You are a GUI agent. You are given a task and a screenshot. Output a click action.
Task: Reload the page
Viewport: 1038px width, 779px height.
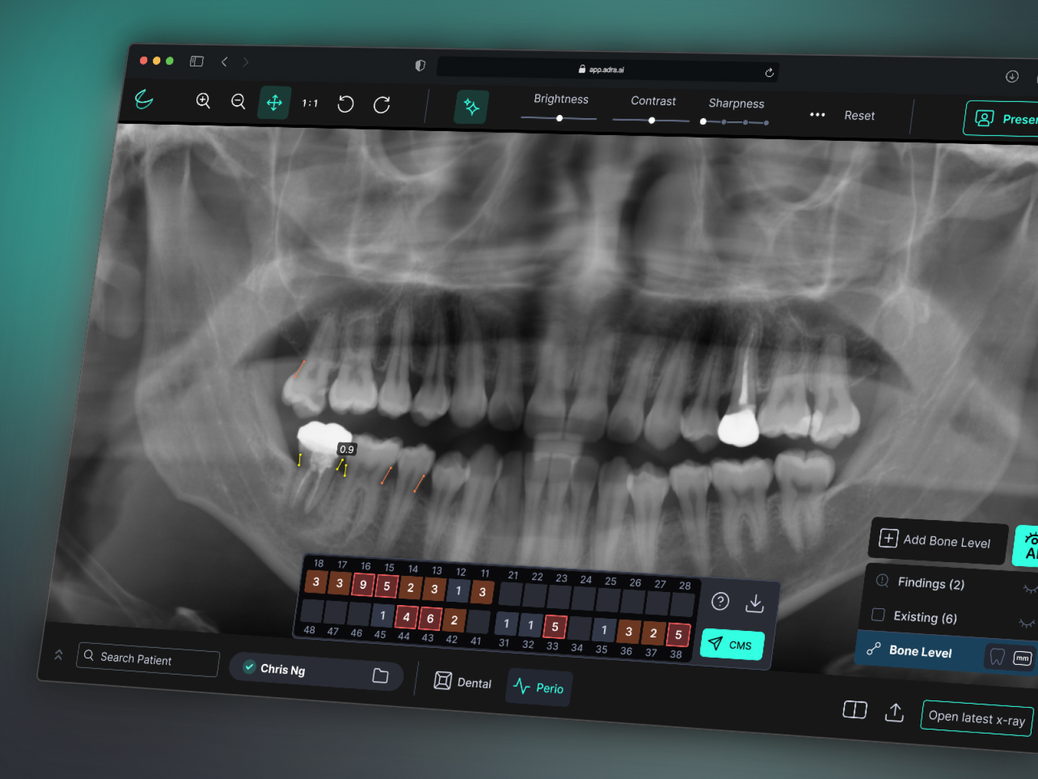(x=769, y=73)
